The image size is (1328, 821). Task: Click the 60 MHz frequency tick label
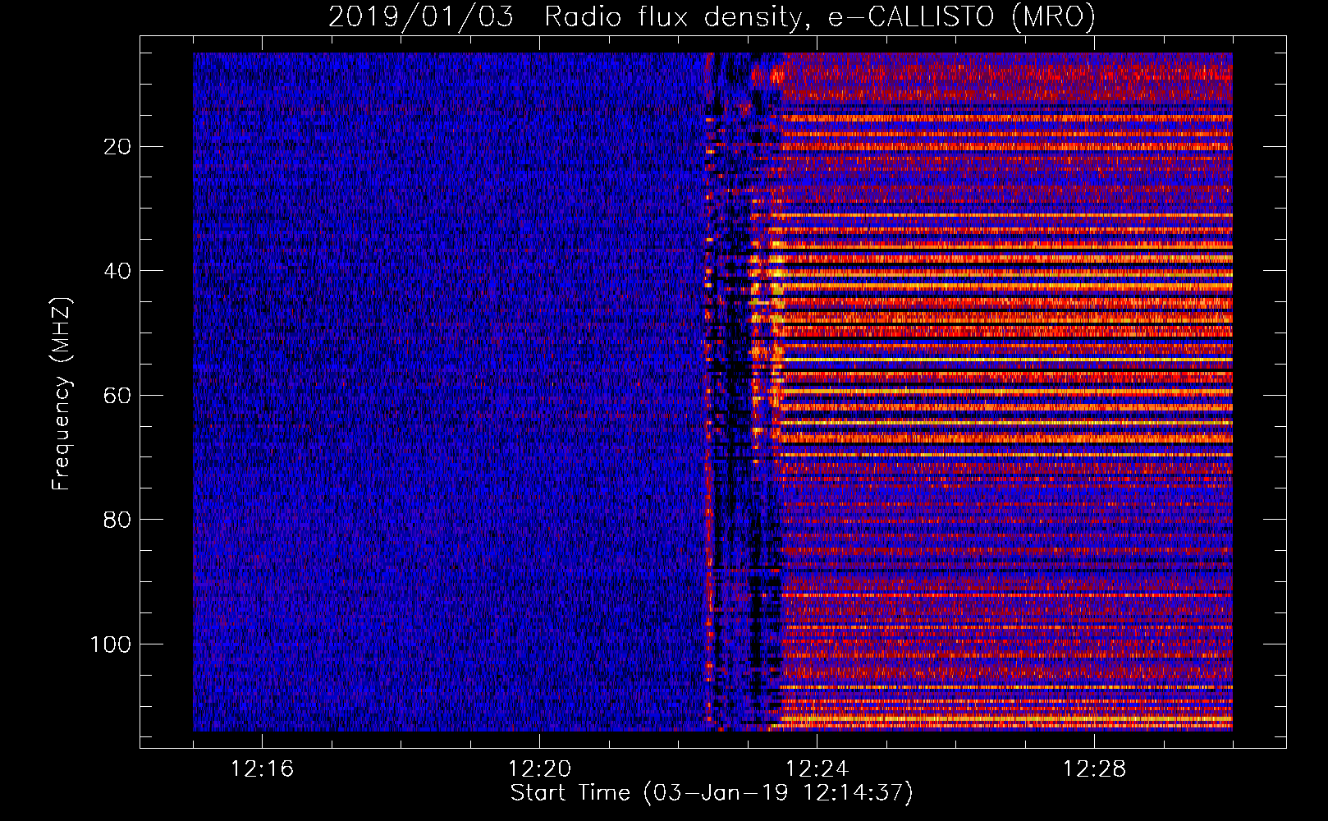click(118, 396)
